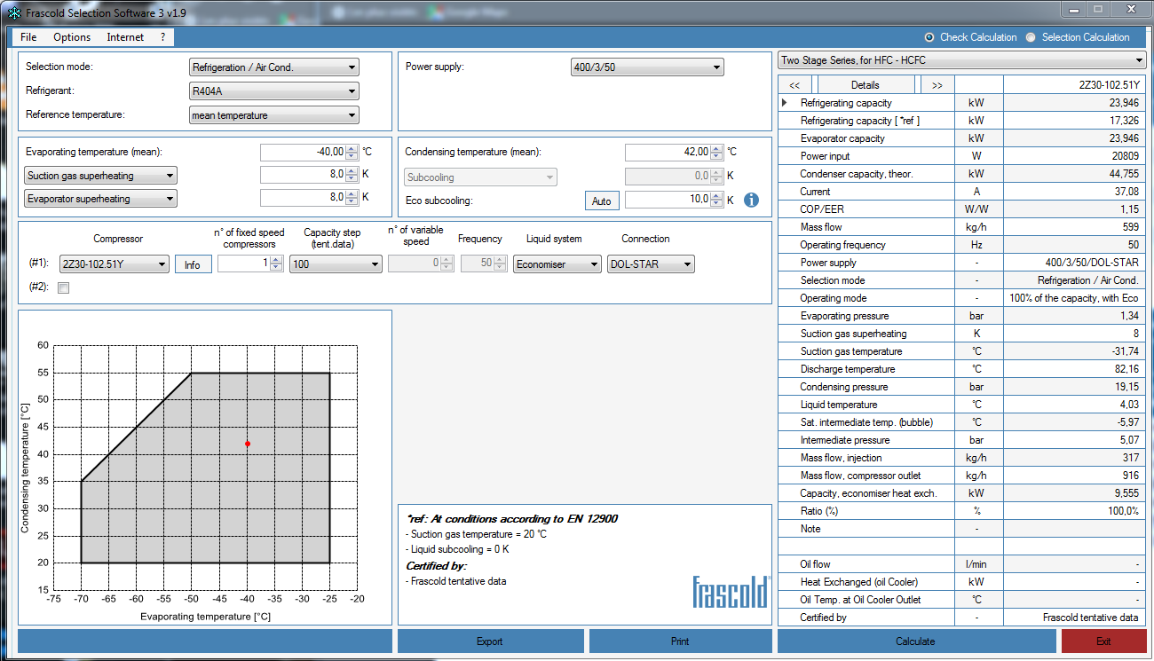Open the Liquid system Economiser dropdown
The height and width of the screenshot is (661, 1154).
click(557, 264)
